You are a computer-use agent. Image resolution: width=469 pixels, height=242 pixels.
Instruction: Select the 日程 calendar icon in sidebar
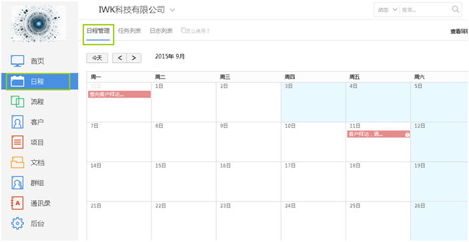point(17,81)
